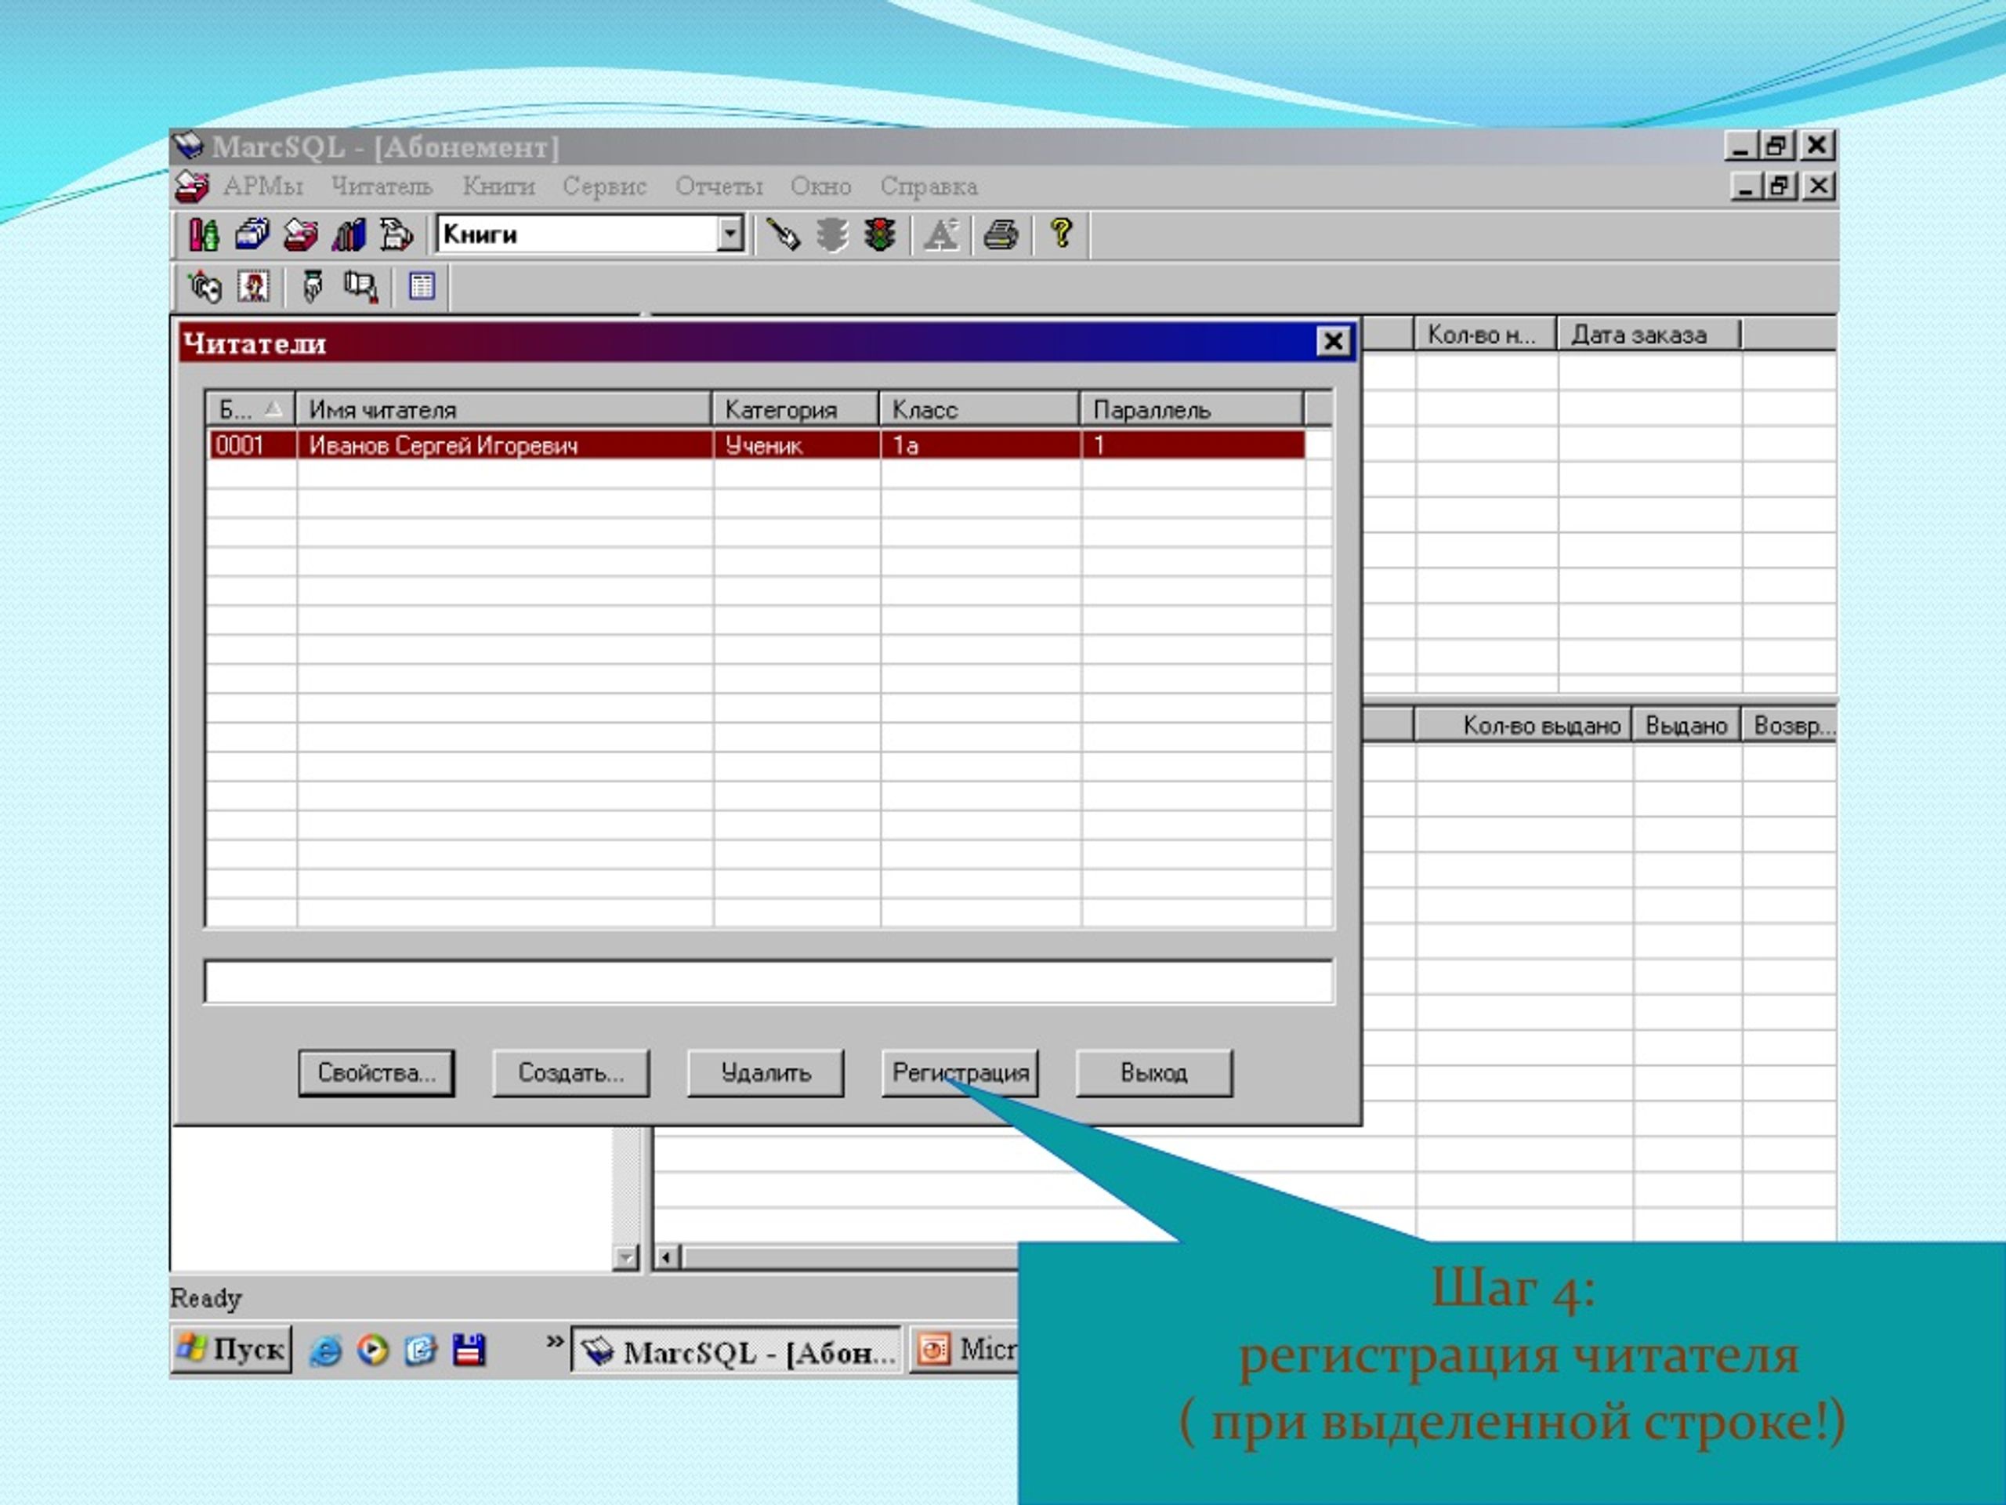Open the АРМы menu
Image resolution: width=2006 pixels, height=1505 pixels.
coord(263,187)
